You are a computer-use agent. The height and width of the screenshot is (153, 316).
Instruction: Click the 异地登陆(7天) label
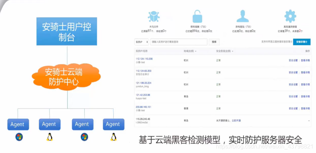click(x=244, y=27)
